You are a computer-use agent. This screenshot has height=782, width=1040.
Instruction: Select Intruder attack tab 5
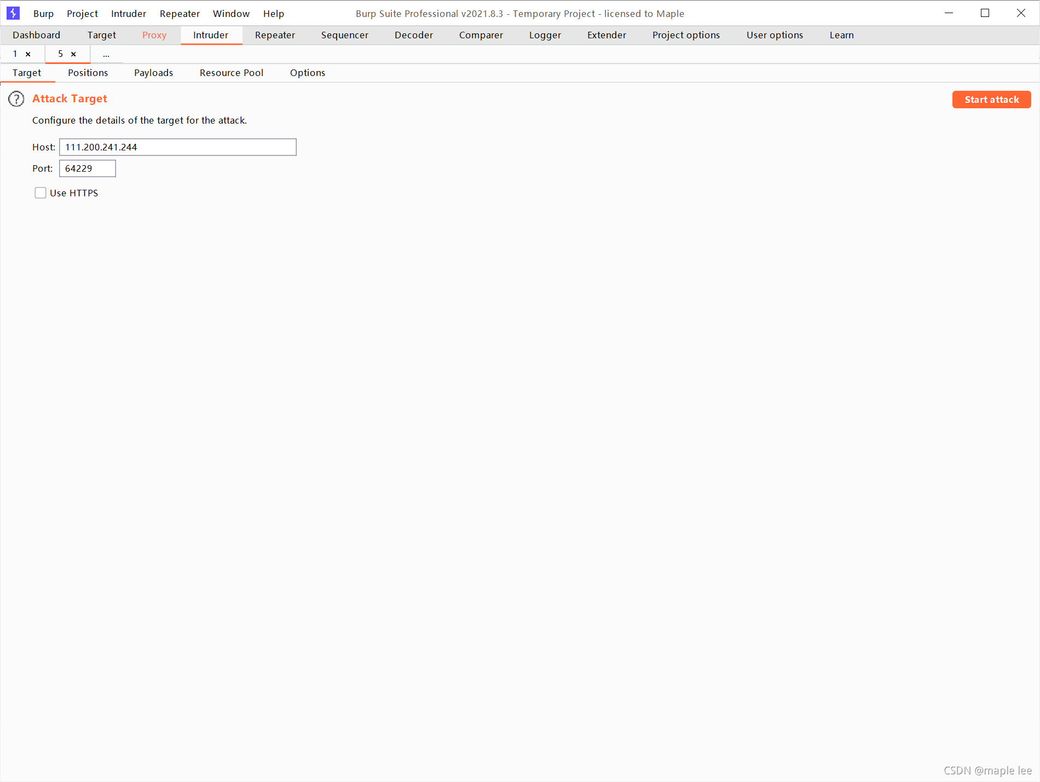60,54
